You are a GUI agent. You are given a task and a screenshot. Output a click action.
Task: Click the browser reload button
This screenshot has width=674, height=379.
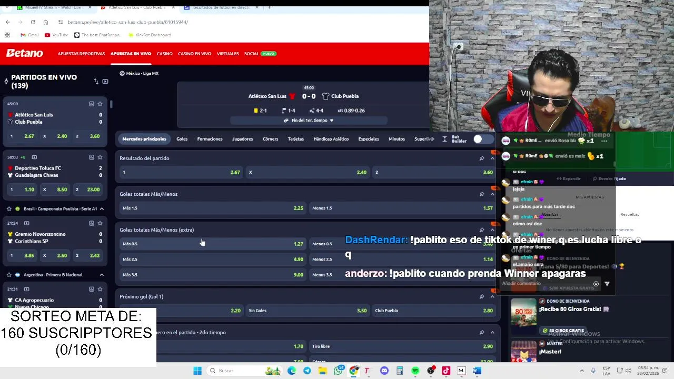(x=33, y=22)
